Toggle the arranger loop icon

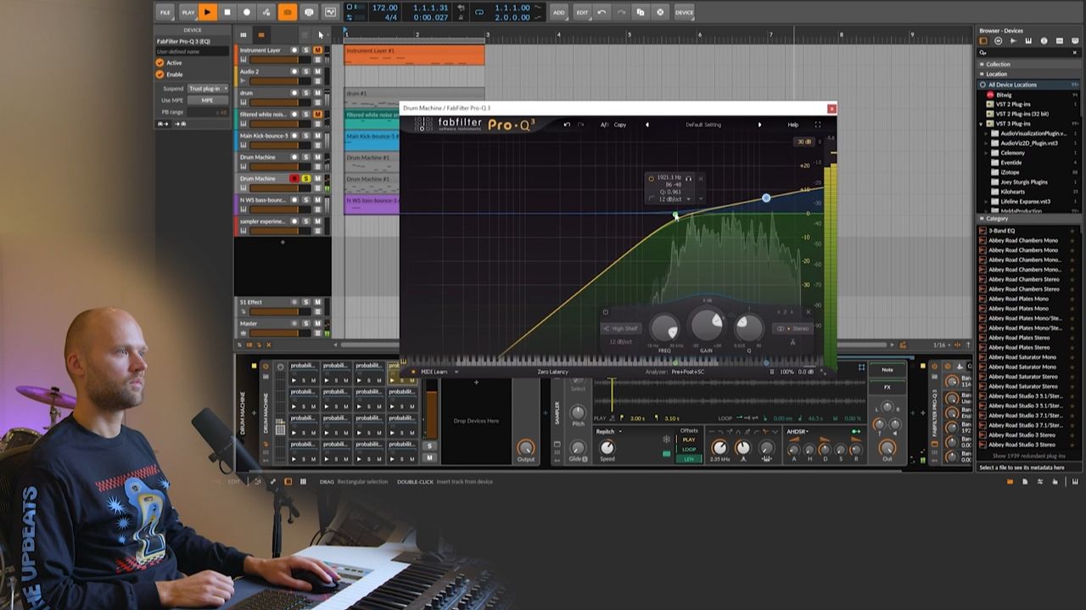(479, 12)
